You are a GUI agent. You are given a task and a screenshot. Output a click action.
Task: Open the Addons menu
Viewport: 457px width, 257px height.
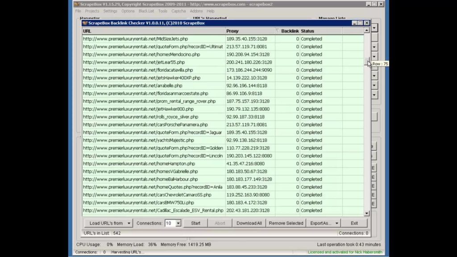click(x=196, y=11)
